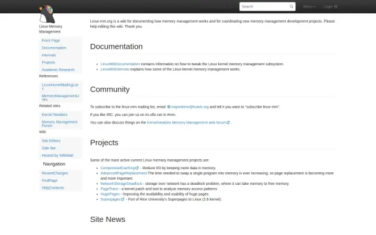376x235 pixels.
Task: Open MemoryManagementLinks sidebar link
Action: tap(60, 98)
